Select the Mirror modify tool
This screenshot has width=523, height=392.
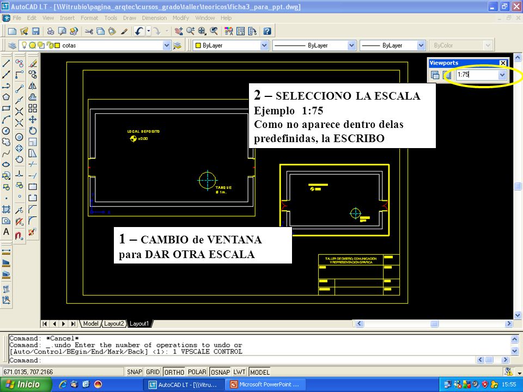click(x=32, y=86)
